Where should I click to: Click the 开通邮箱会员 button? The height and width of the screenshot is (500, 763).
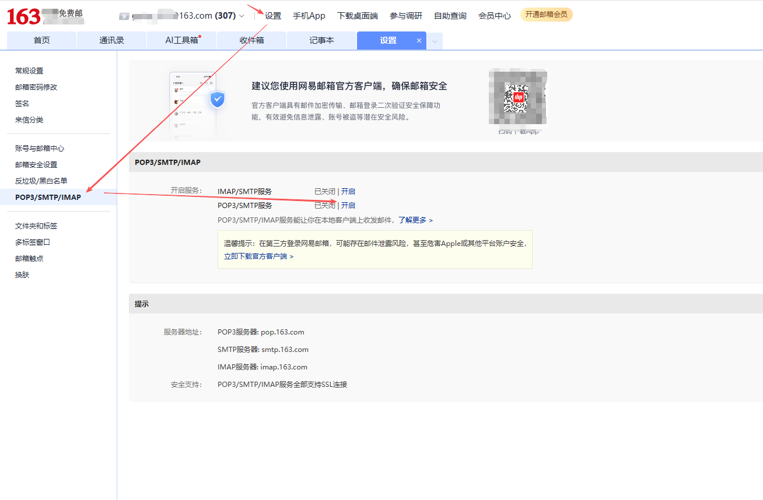pyautogui.click(x=547, y=15)
